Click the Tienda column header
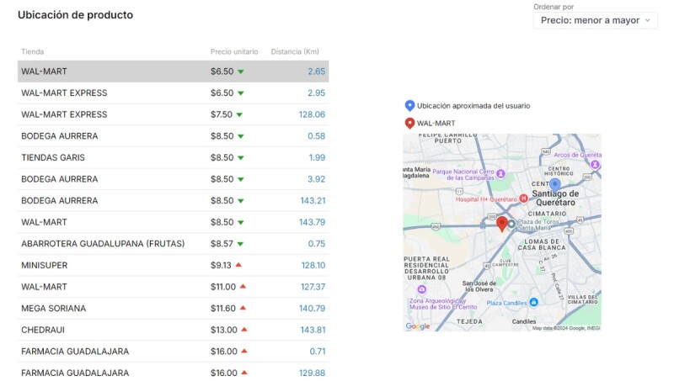Screen dimensions: 674x381 pos(33,51)
